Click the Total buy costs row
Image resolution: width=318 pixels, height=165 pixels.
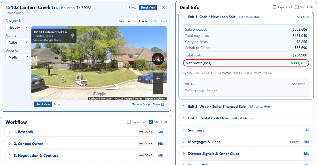click(246, 36)
